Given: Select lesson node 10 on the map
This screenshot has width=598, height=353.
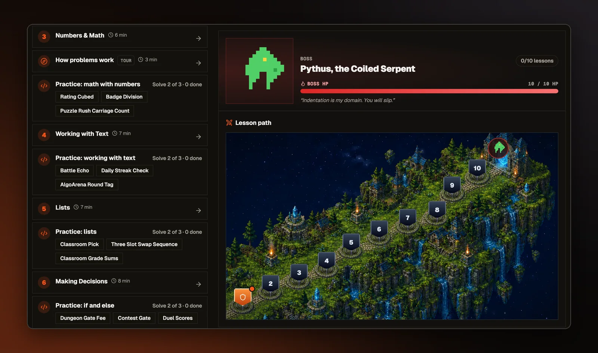Looking at the screenshot, I should tap(477, 168).
